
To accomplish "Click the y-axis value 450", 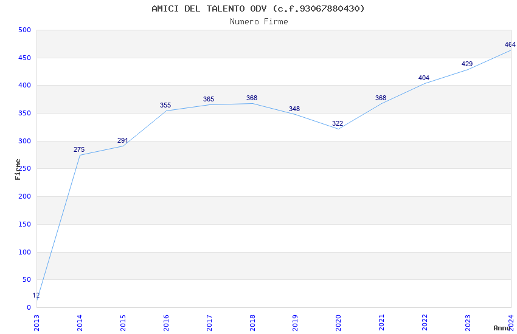I will (x=25, y=58).
